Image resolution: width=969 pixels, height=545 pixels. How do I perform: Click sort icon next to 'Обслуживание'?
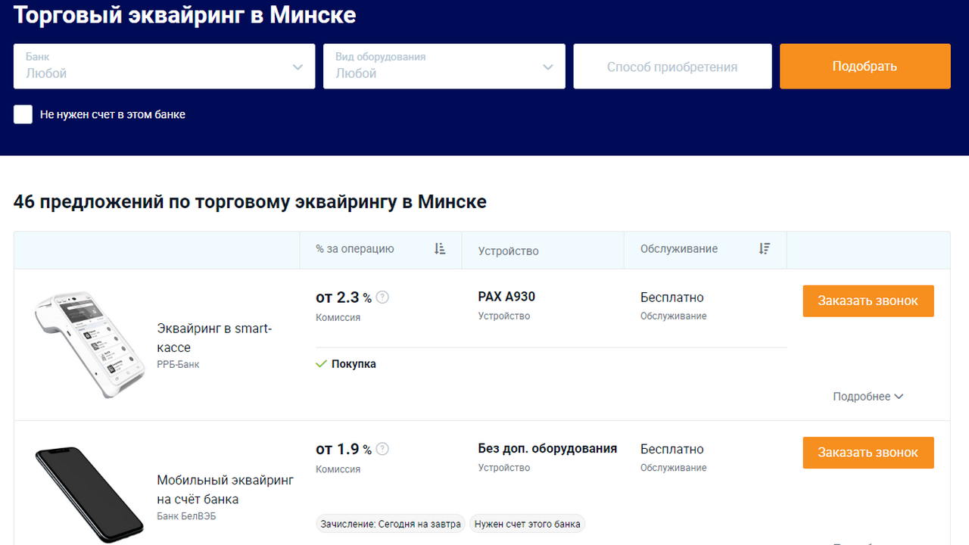764,249
